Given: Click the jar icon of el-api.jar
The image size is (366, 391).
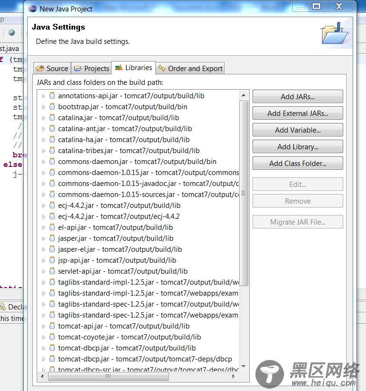Looking at the screenshot, I should coord(52,227).
